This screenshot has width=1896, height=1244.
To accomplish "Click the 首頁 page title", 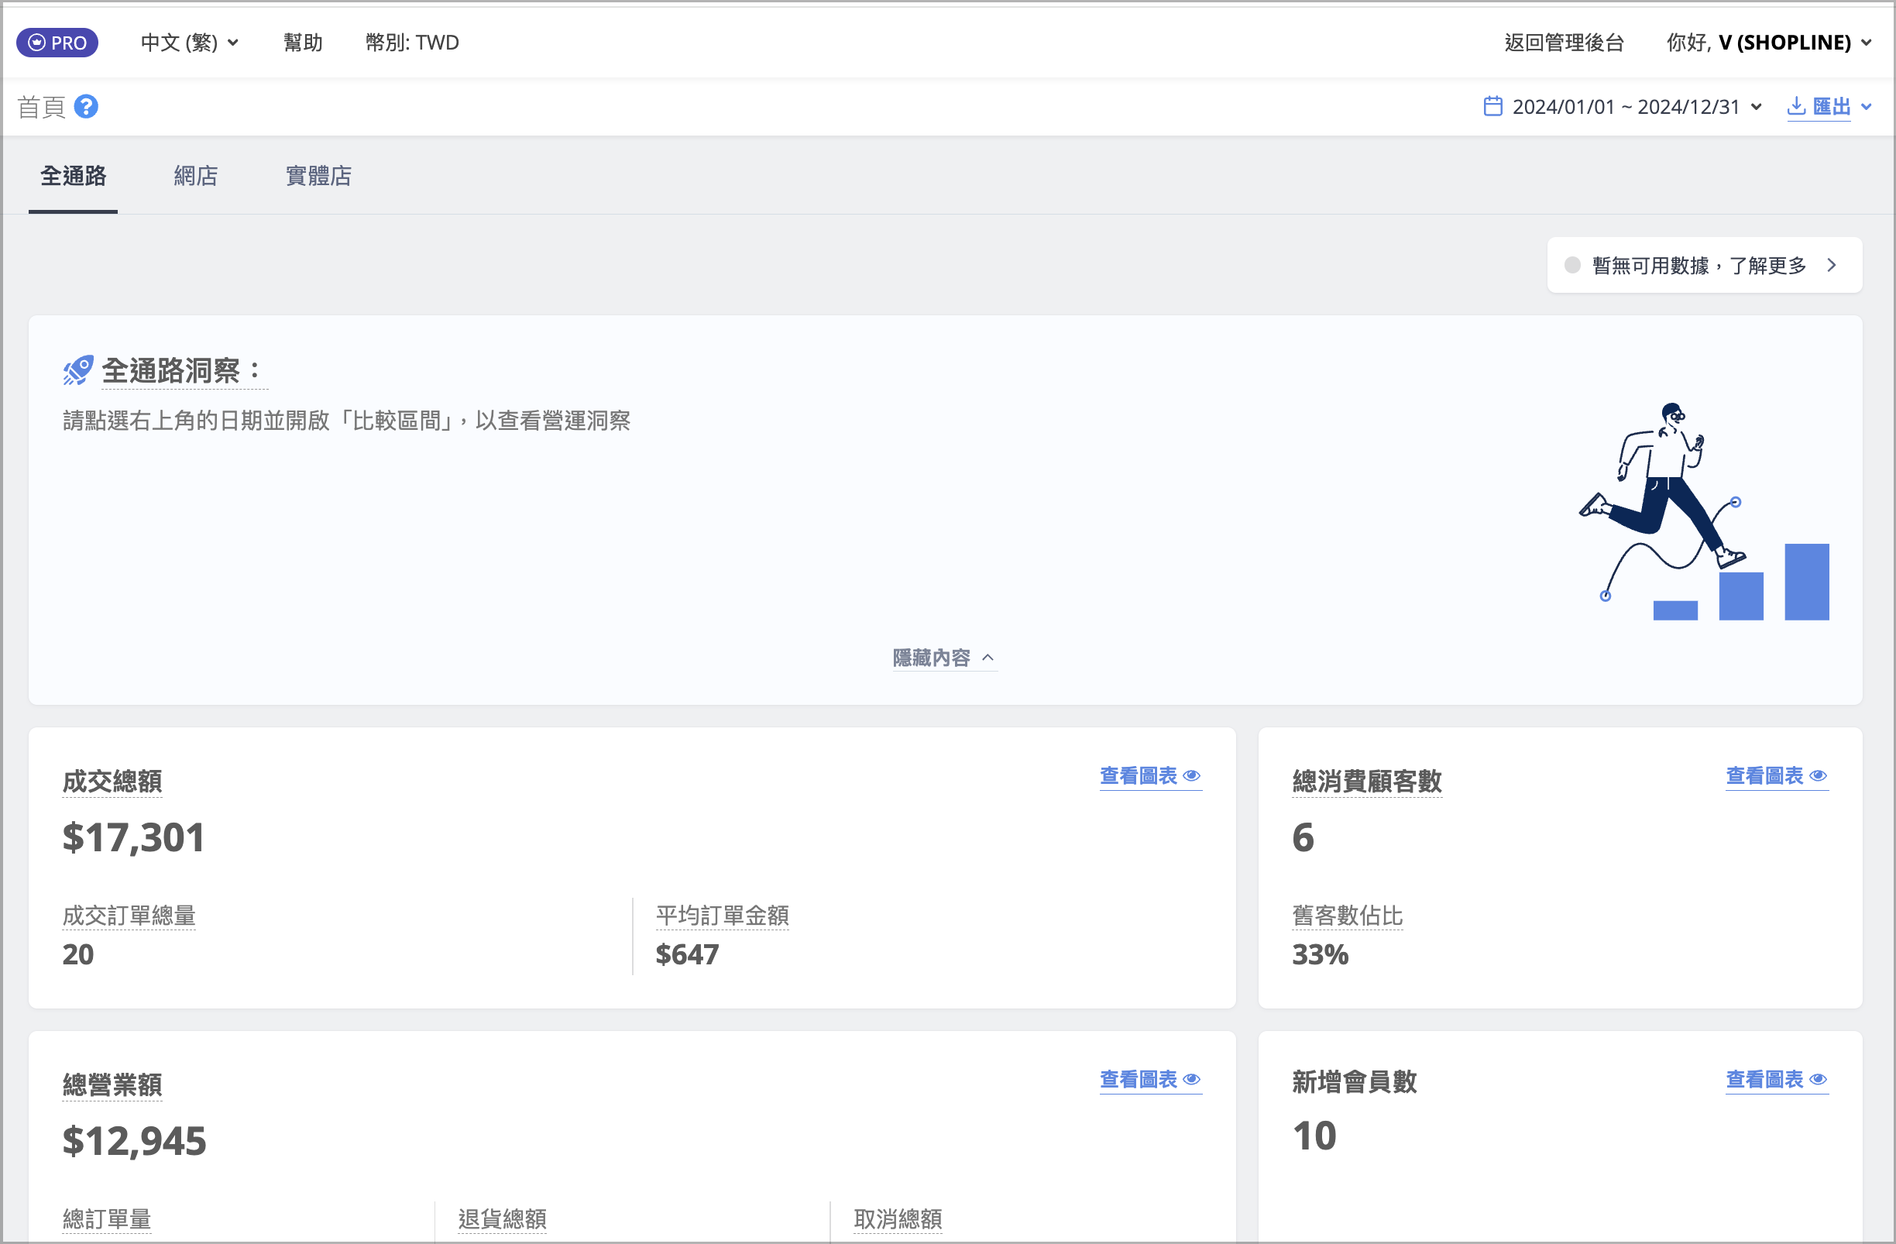I will (x=41, y=106).
